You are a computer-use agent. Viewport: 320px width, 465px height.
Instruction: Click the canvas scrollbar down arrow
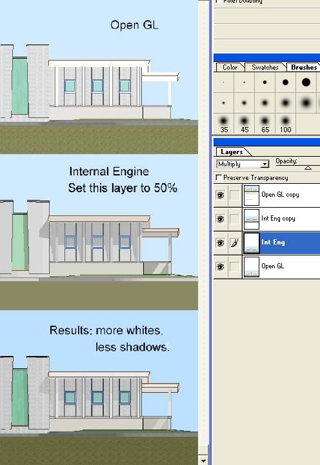(203, 460)
